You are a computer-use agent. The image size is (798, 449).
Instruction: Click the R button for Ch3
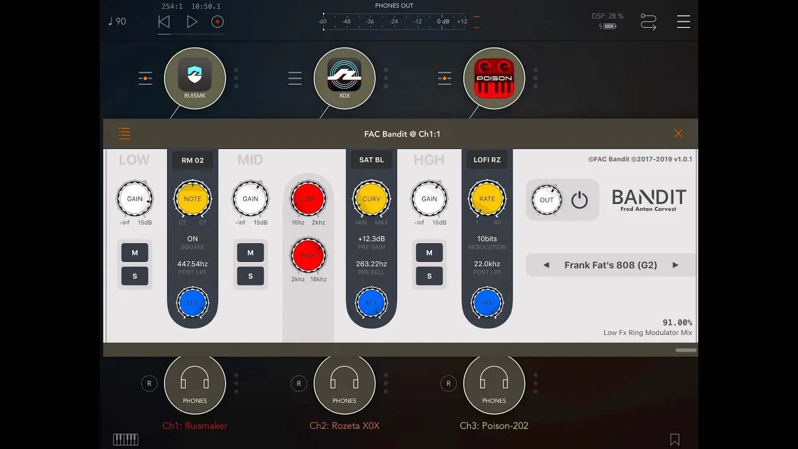(448, 384)
